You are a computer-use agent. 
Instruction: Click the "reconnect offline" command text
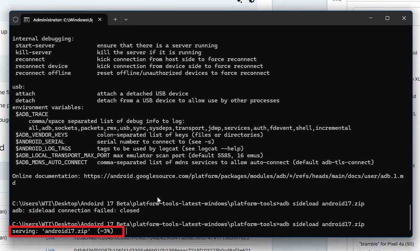[x=43, y=73]
